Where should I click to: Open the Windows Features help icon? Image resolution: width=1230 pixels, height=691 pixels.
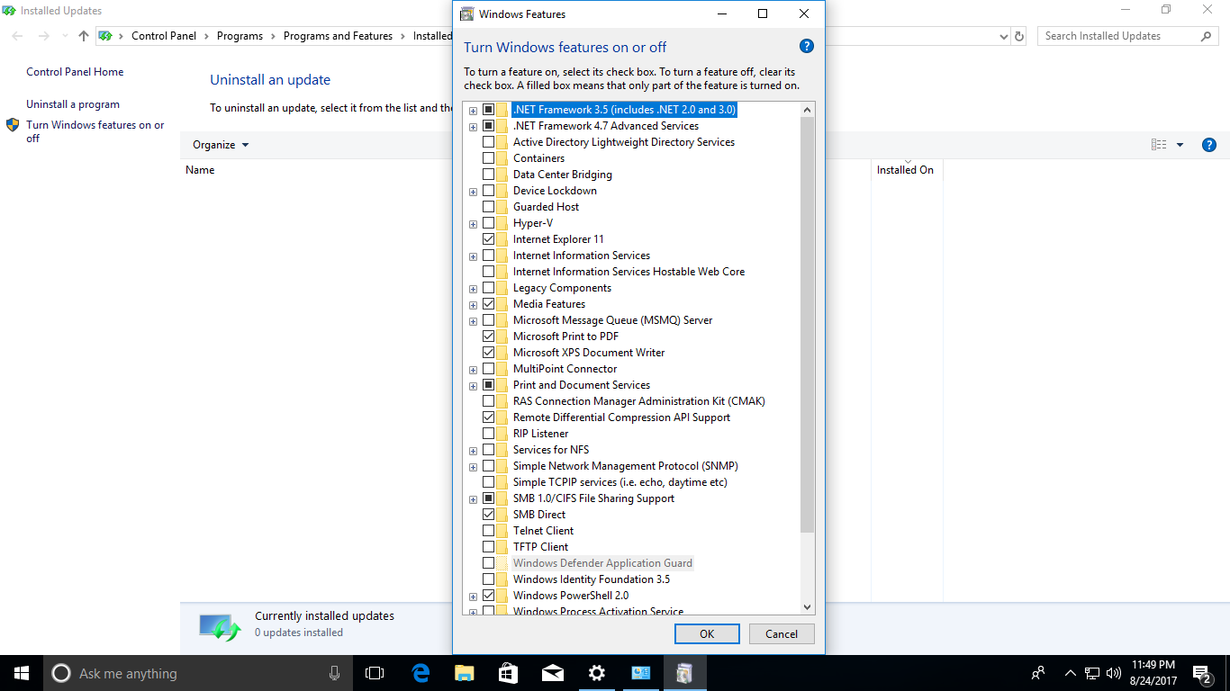pos(806,47)
